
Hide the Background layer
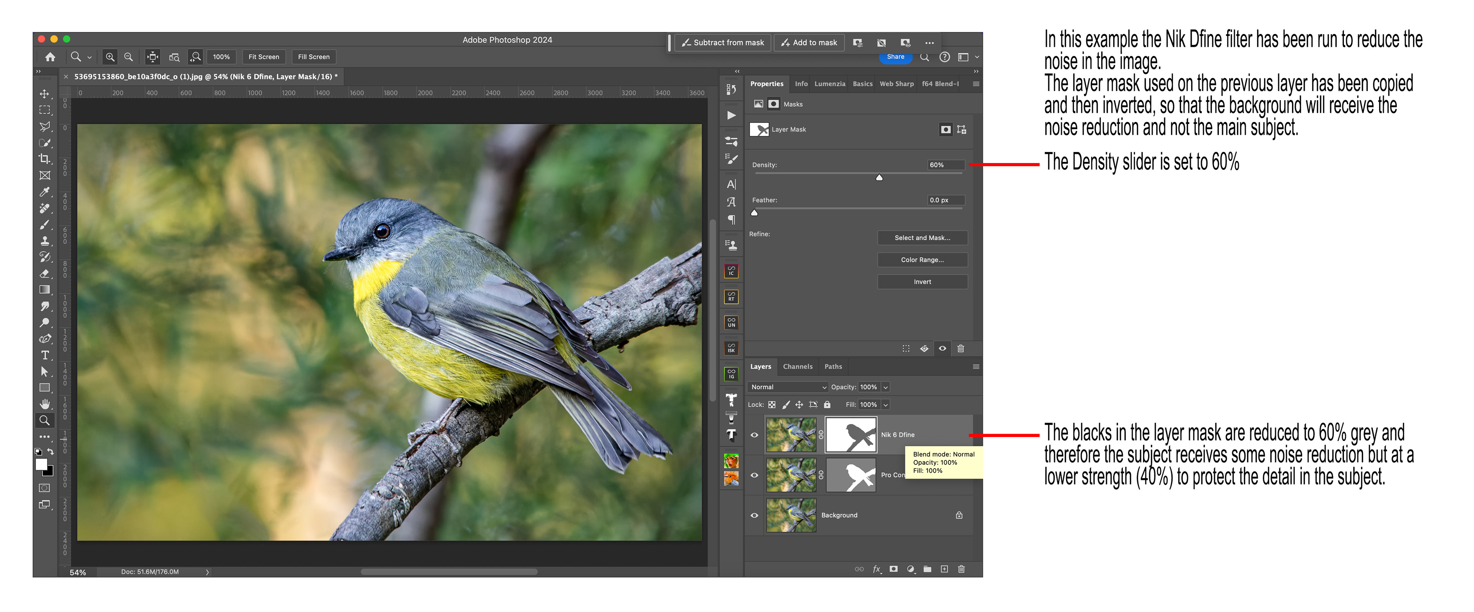(x=754, y=515)
